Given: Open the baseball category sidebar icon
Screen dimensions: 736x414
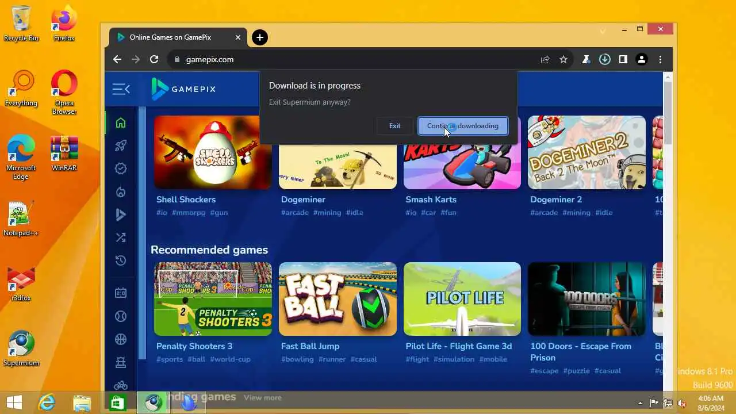Looking at the screenshot, I should (121, 316).
